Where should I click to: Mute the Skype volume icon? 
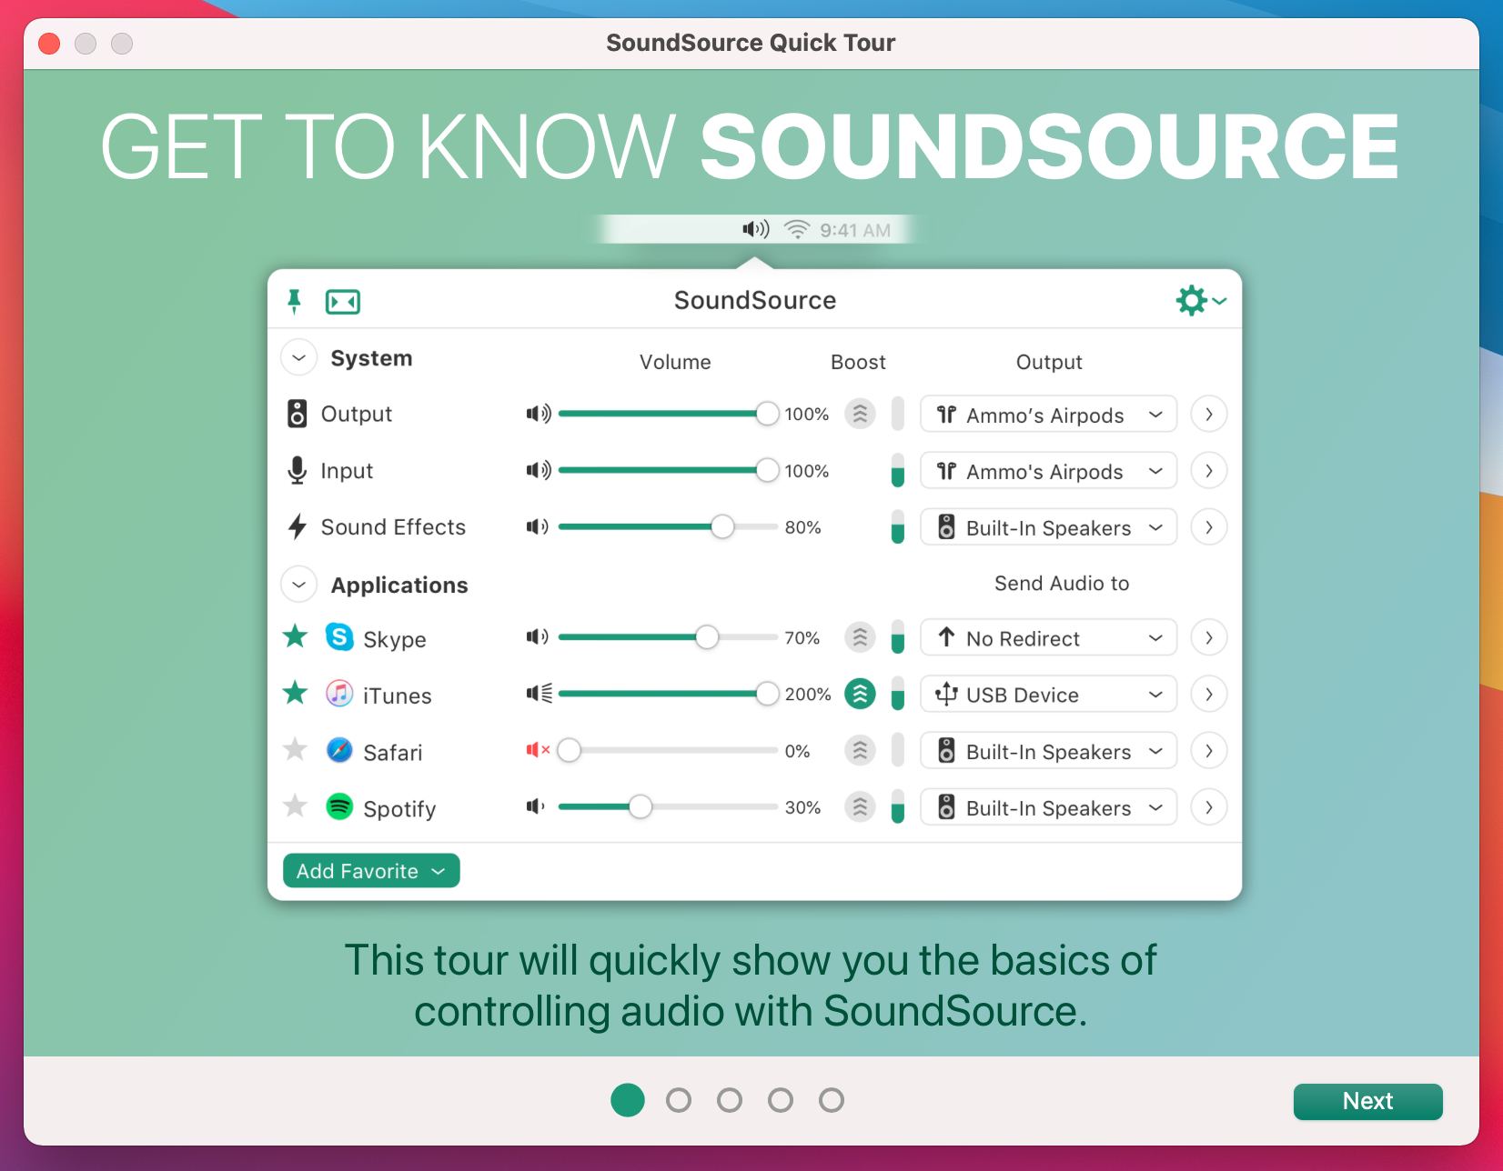click(x=538, y=637)
